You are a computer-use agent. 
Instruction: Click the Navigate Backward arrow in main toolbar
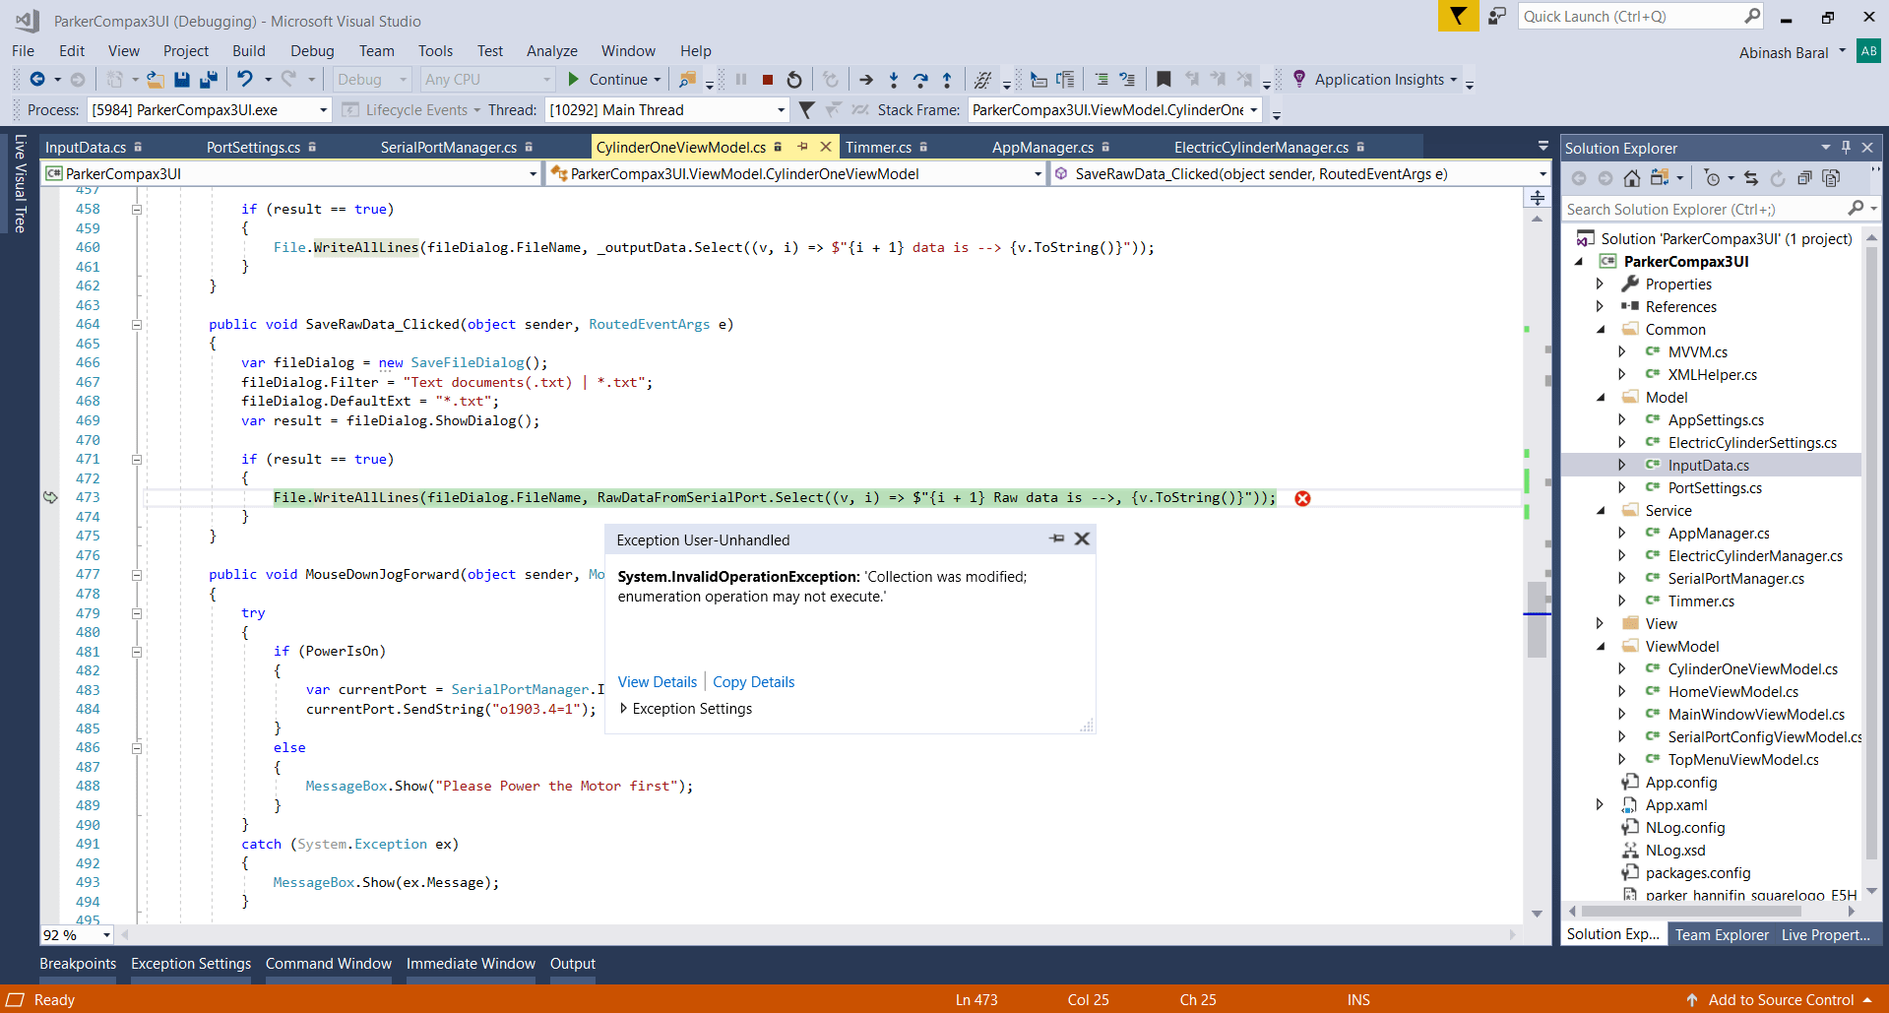click(37, 80)
